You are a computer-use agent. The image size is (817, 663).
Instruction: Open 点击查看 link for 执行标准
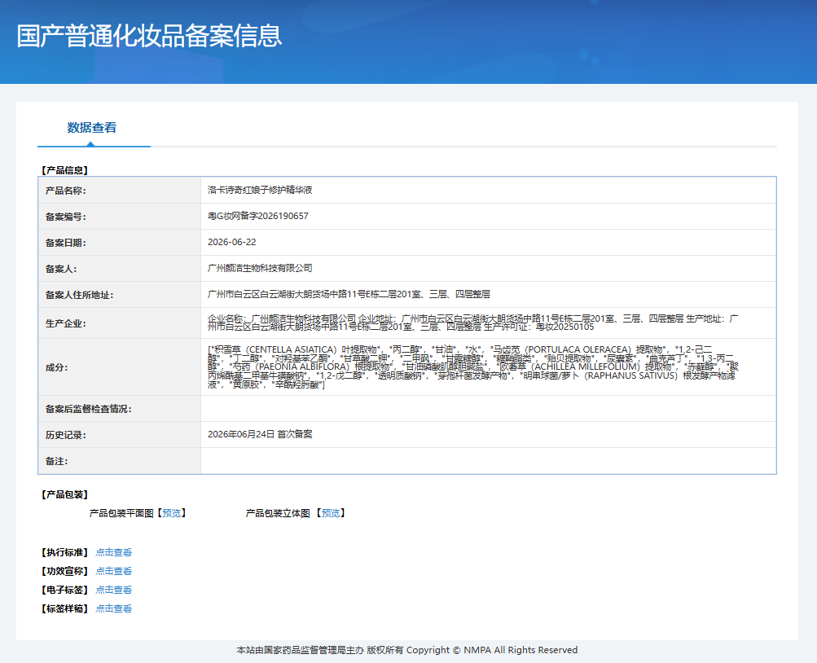pos(113,552)
